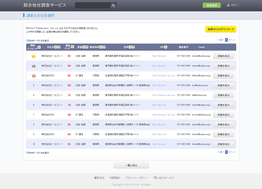Open http://abc.com link in score 95 row
Viewport: 262px width, 189px height.
click(x=159, y=56)
